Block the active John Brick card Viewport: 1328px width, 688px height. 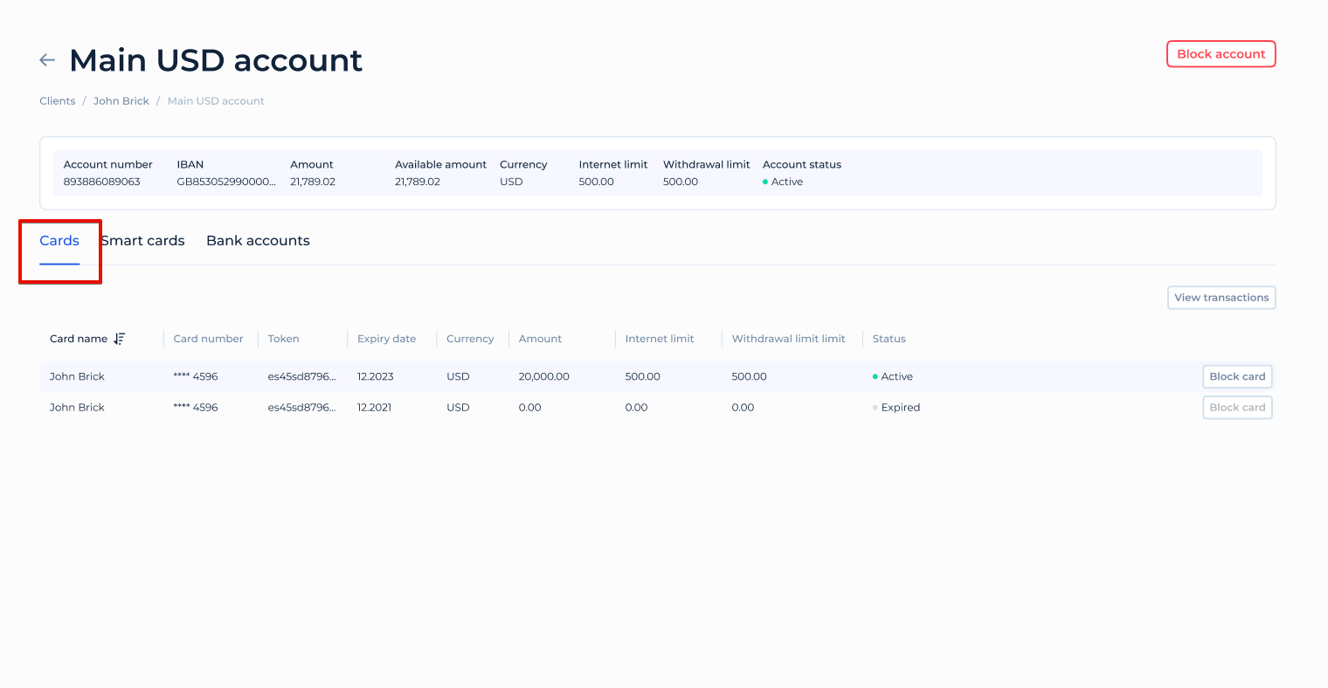1237,376
